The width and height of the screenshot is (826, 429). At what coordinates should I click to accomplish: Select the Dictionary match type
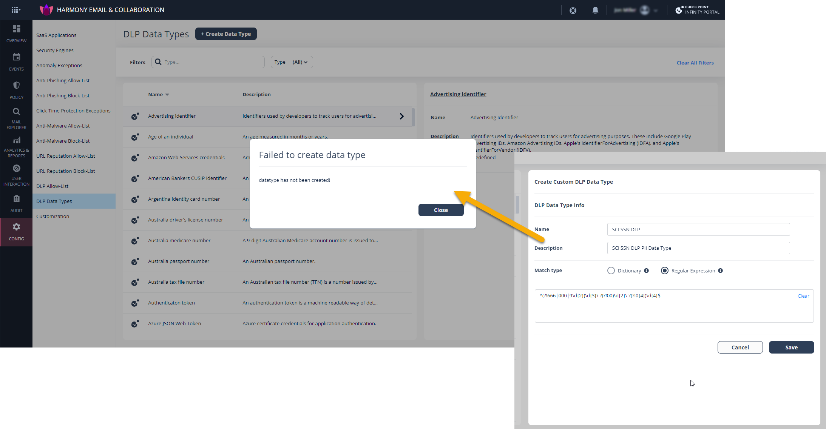point(611,271)
